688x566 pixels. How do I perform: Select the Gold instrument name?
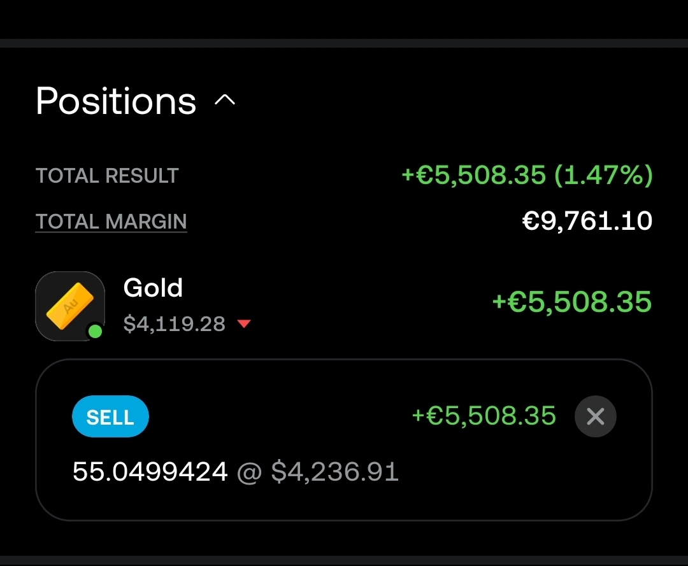153,288
